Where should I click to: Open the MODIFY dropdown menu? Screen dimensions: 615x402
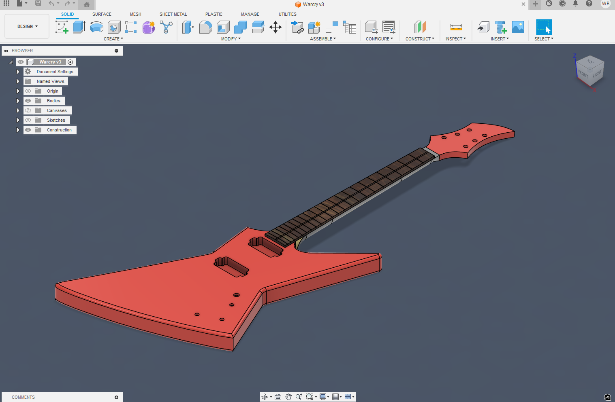231,39
